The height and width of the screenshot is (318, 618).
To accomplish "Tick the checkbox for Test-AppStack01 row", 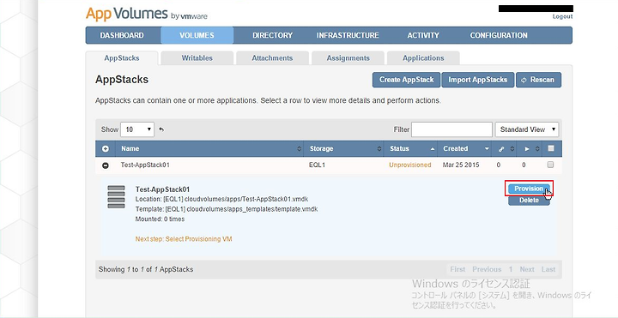I will tap(550, 165).
